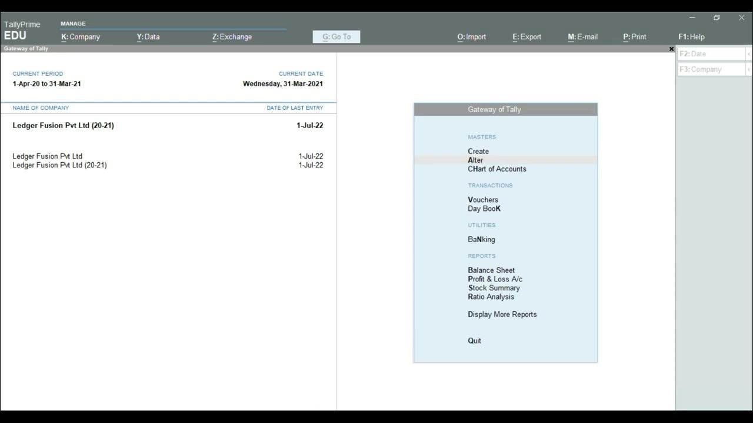Open Chart of Accounts
This screenshot has height=423, width=753.
click(497, 169)
